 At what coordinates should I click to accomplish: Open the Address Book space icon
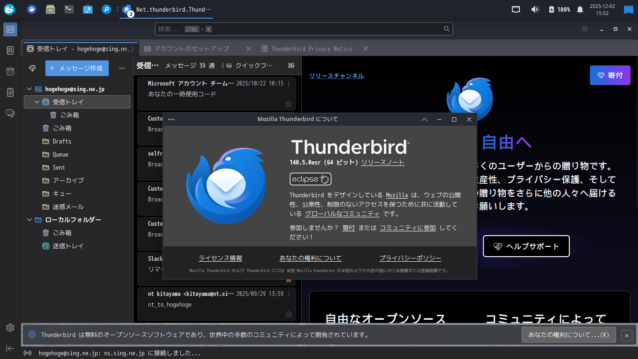(x=10, y=50)
